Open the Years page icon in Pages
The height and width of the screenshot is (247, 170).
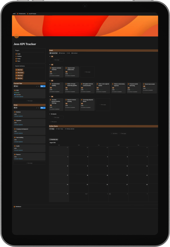[16, 61]
